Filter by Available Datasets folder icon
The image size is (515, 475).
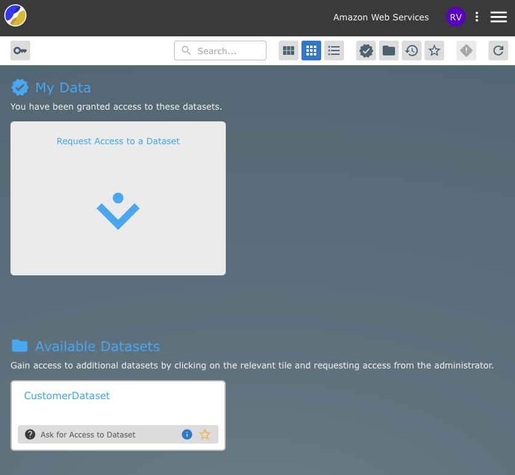coord(388,51)
